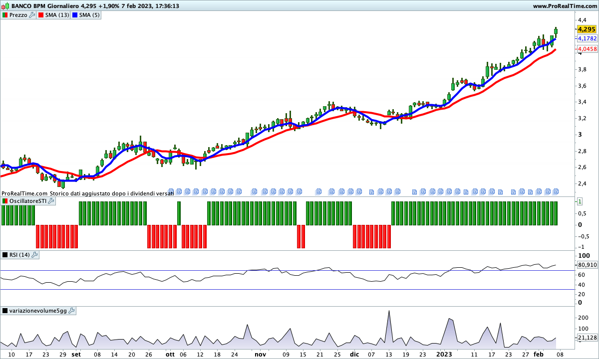Viewport: 599px width, 359px height.
Task: Click the OscillatoreSTI indicator label
Action: [28, 201]
